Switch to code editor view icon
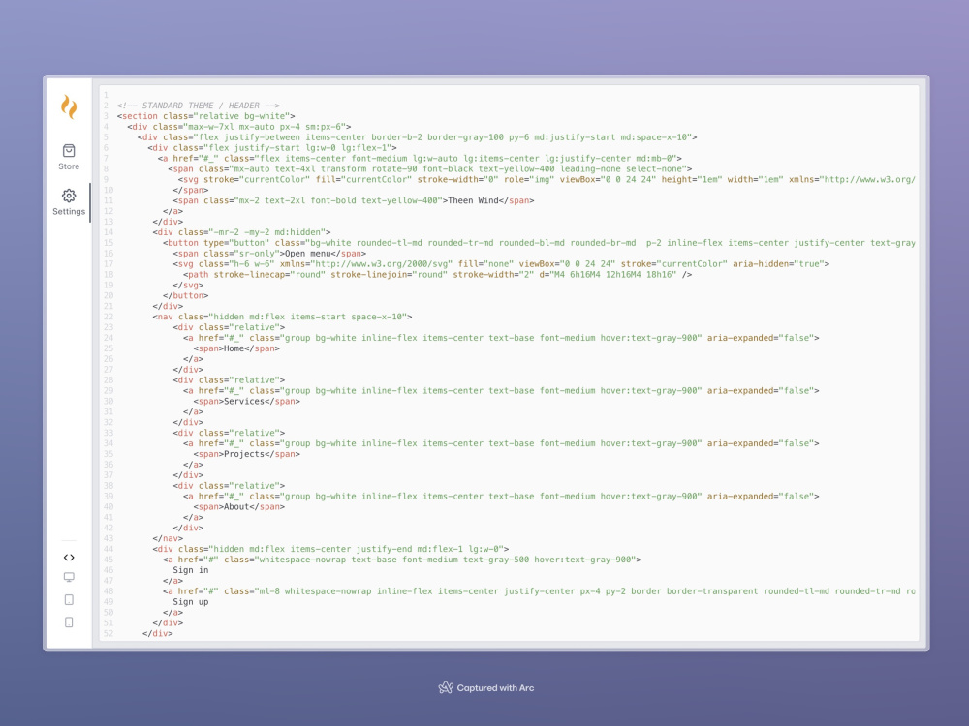 pos(69,558)
